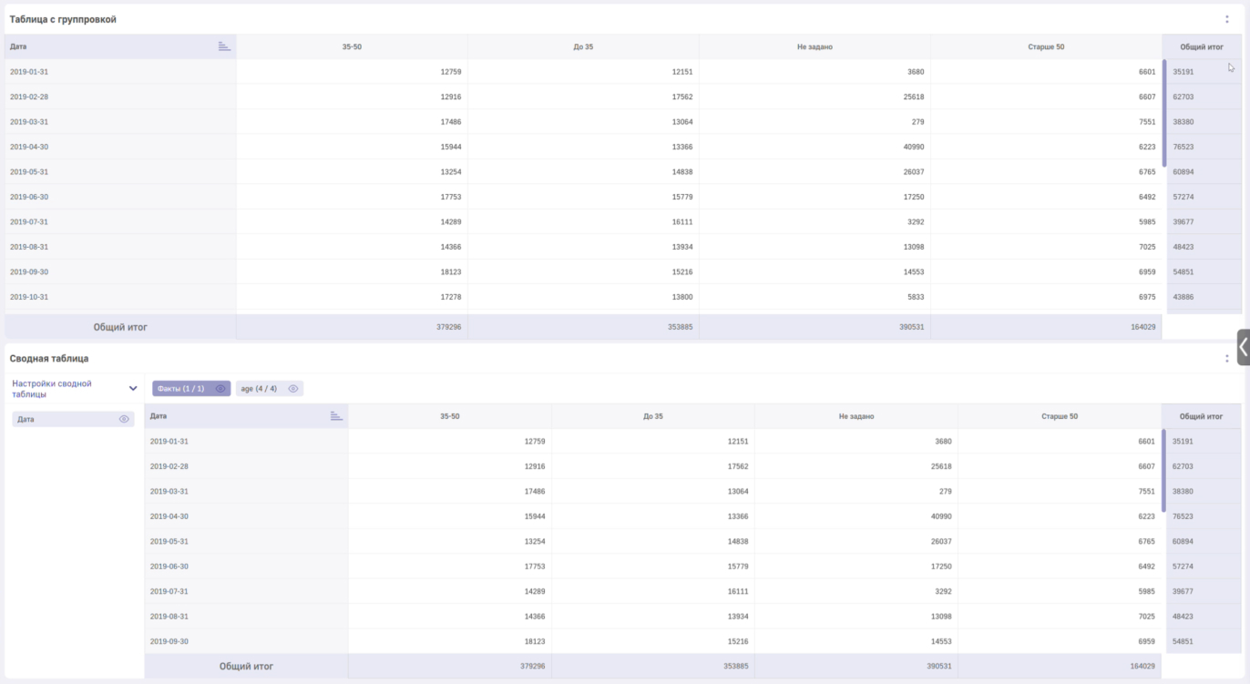
Task: Click vertical scrollbar of Таблица с группировкой
Action: pos(1164,113)
